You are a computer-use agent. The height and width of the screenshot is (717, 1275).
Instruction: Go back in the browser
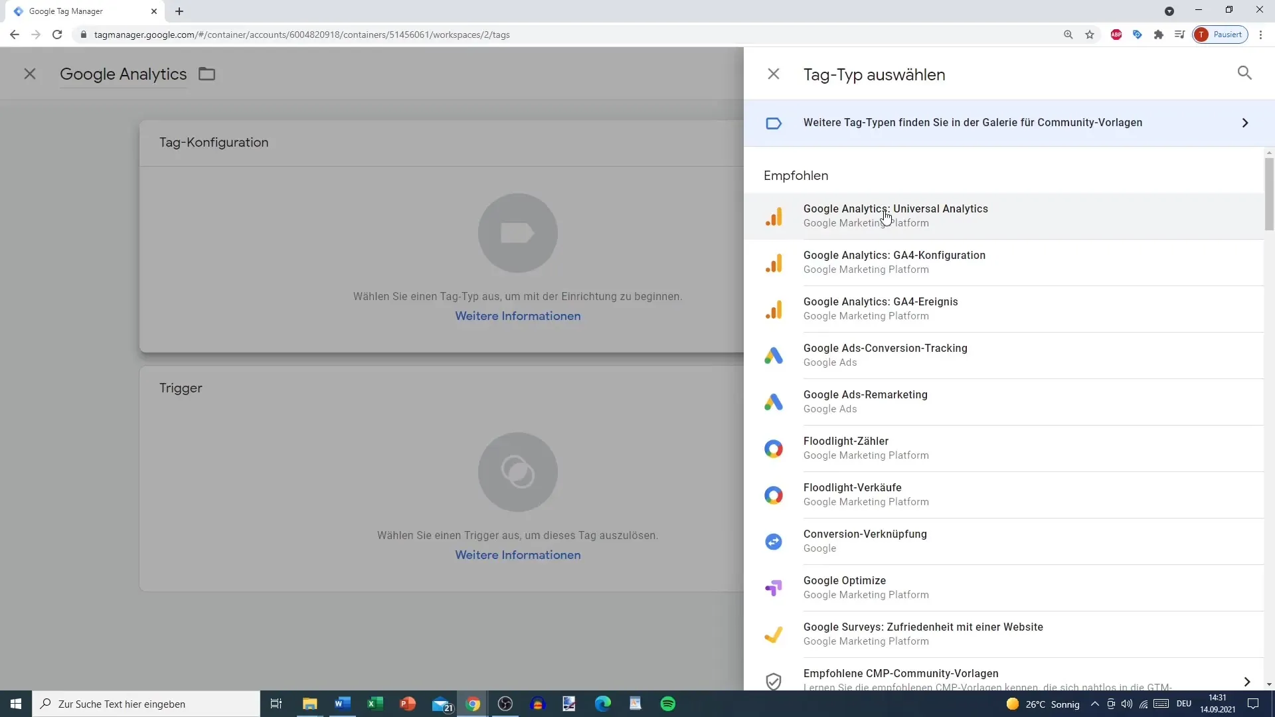[x=15, y=35]
